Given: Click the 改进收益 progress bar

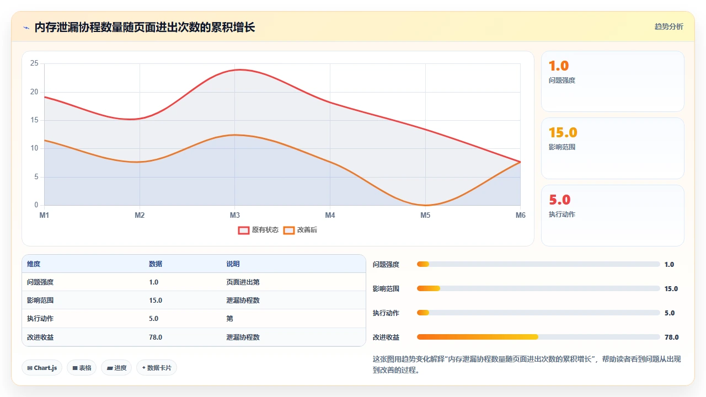Looking at the screenshot, I should (538, 337).
